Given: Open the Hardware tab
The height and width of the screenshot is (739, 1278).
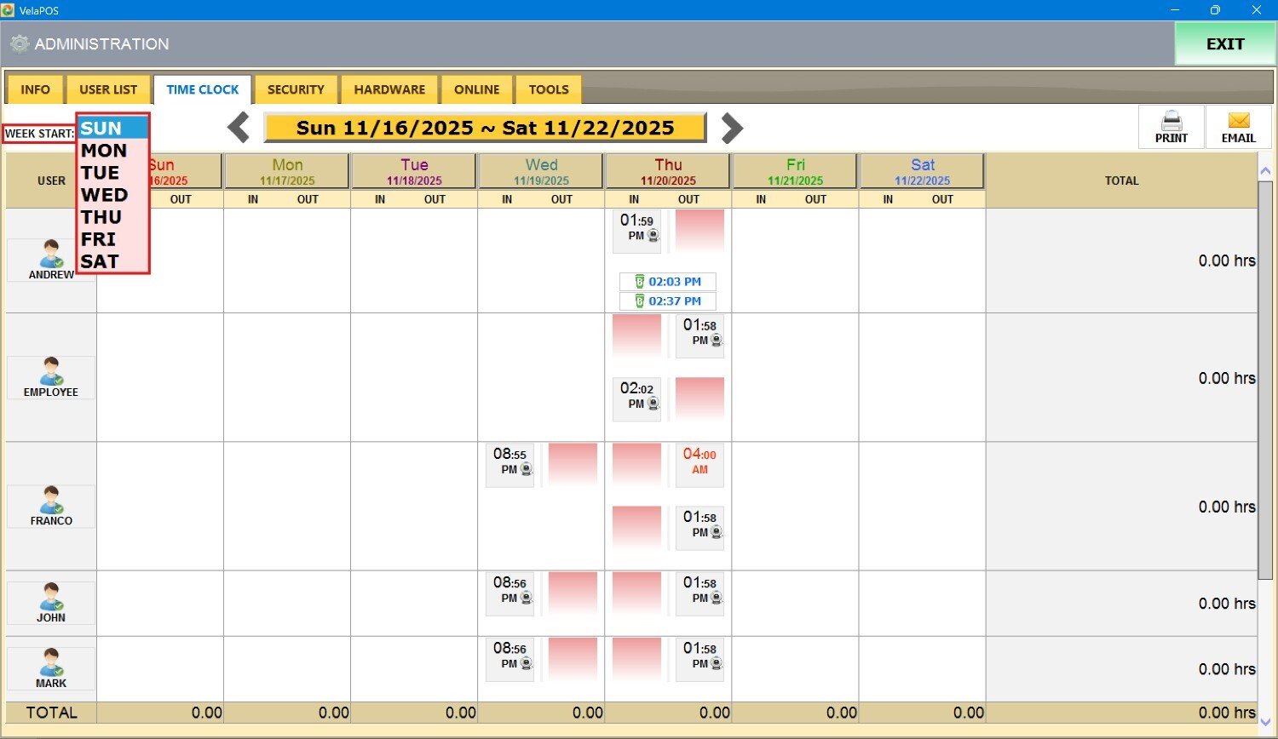Looking at the screenshot, I should (x=389, y=89).
